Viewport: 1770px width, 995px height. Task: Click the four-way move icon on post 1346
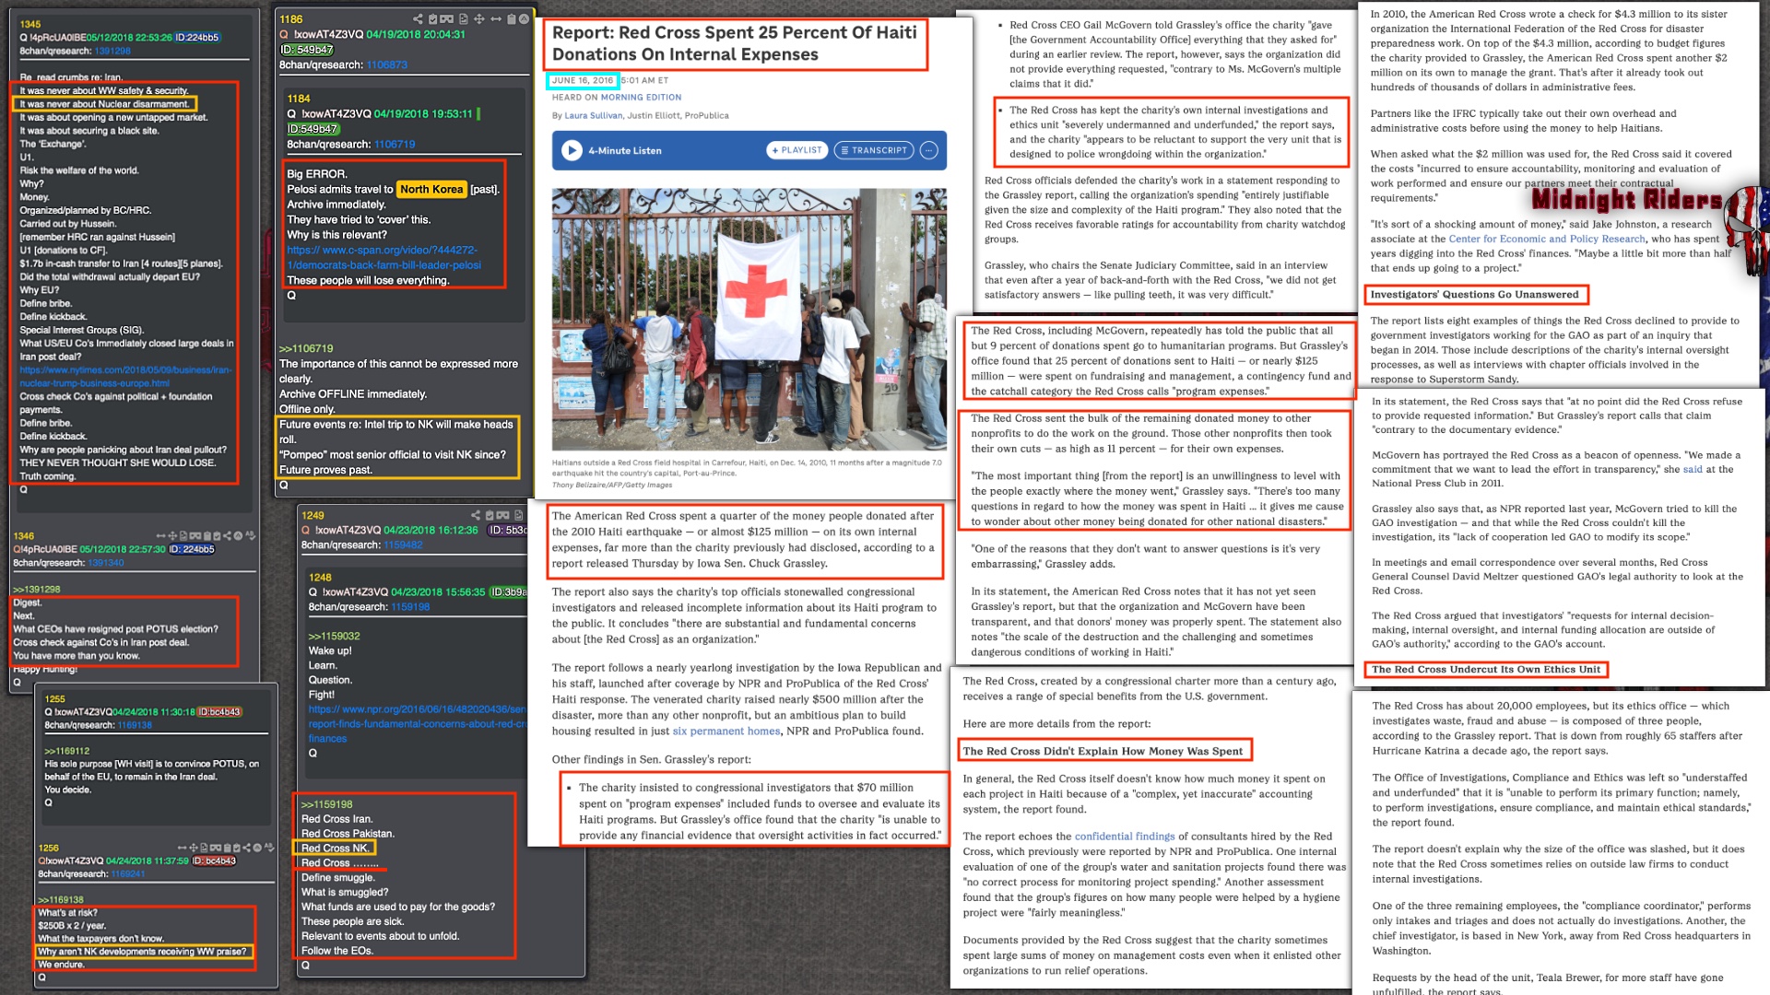click(172, 535)
